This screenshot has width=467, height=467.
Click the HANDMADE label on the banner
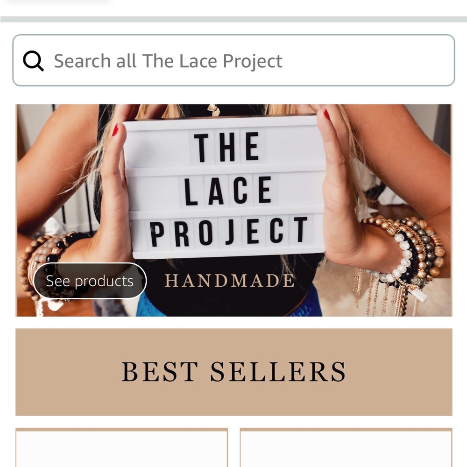(230, 281)
